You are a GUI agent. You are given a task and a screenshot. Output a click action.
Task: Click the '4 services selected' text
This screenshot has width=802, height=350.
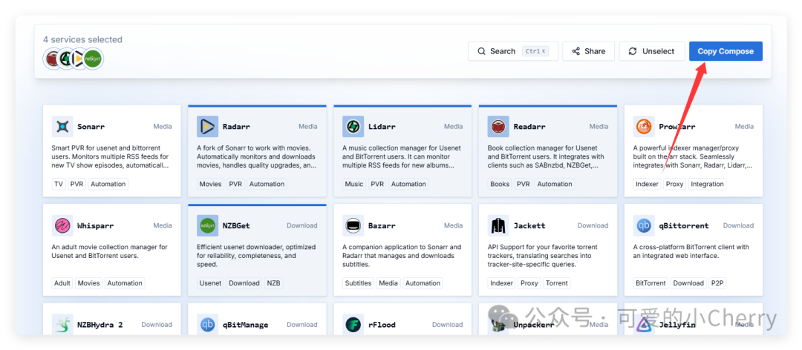click(83, 39)
